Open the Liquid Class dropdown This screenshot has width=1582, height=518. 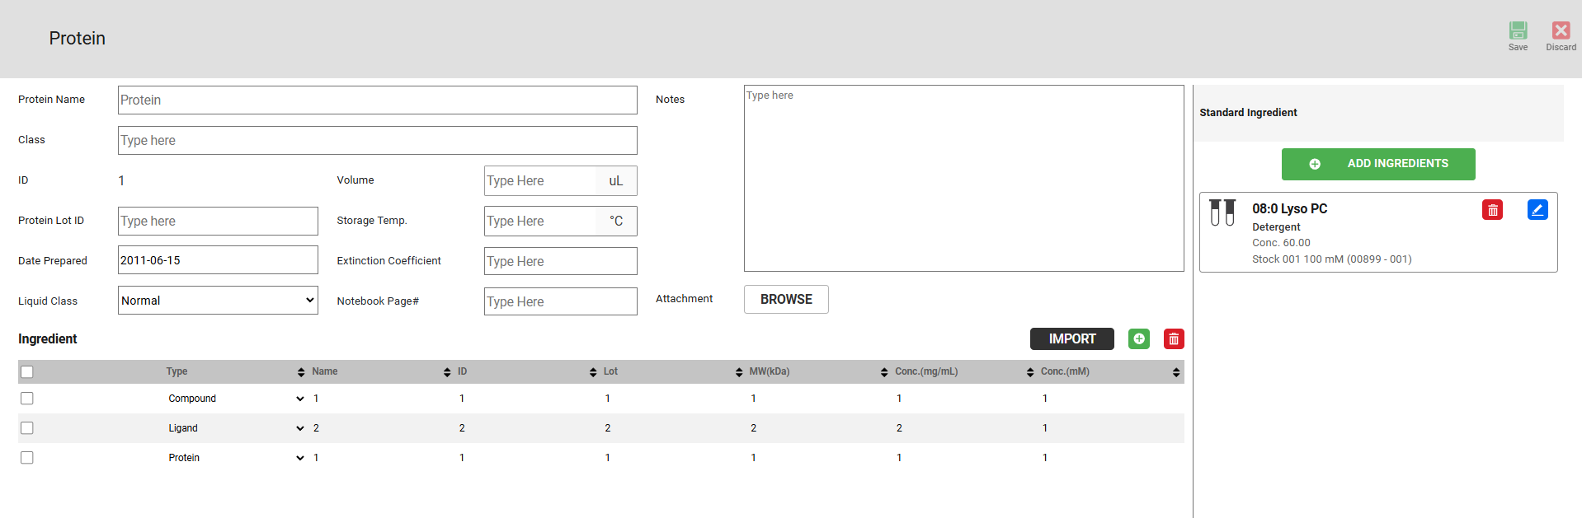click(218, 301)
